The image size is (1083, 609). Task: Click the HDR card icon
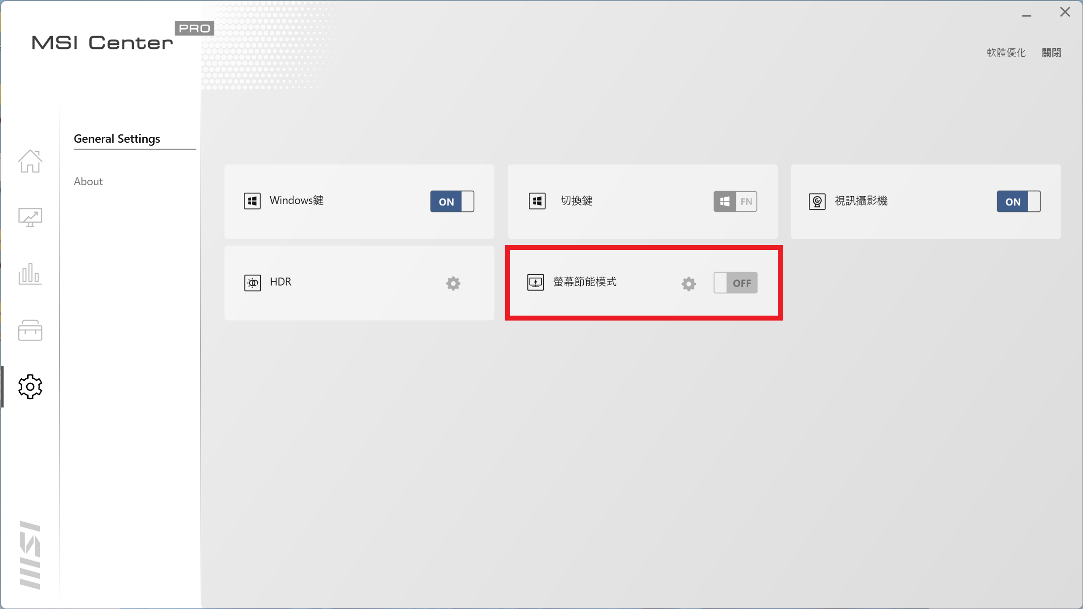252,283
